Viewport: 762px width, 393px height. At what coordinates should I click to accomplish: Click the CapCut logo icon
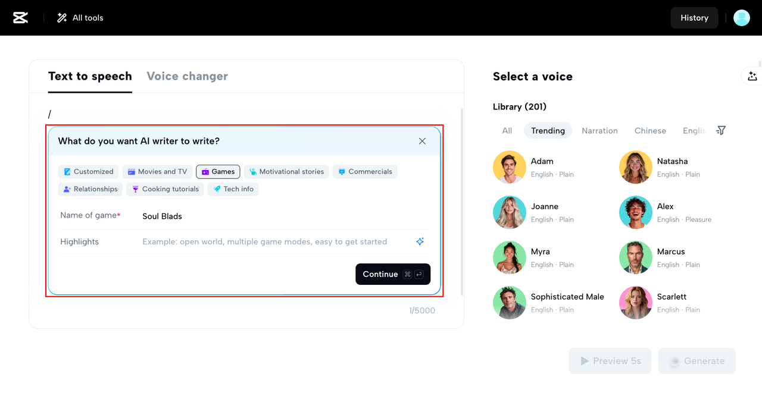(21, 18)
